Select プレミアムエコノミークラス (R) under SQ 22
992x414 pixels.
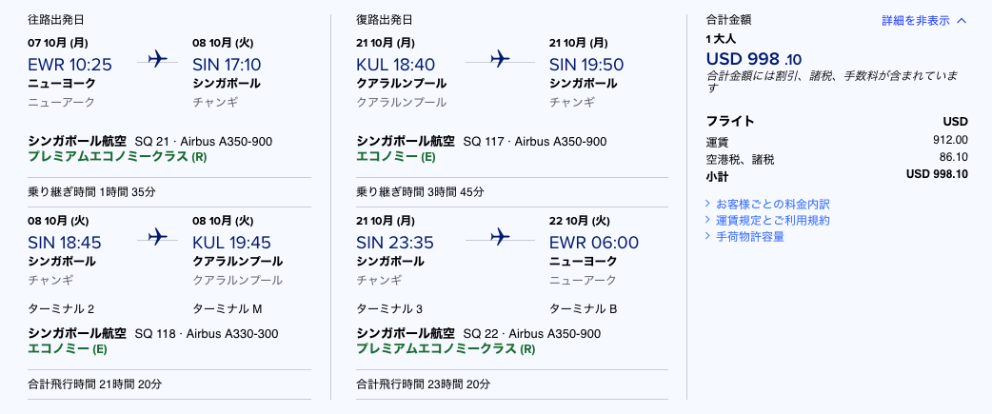tap(446, 348)
